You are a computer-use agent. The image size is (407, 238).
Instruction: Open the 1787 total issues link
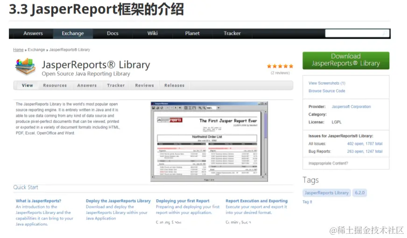374,144
